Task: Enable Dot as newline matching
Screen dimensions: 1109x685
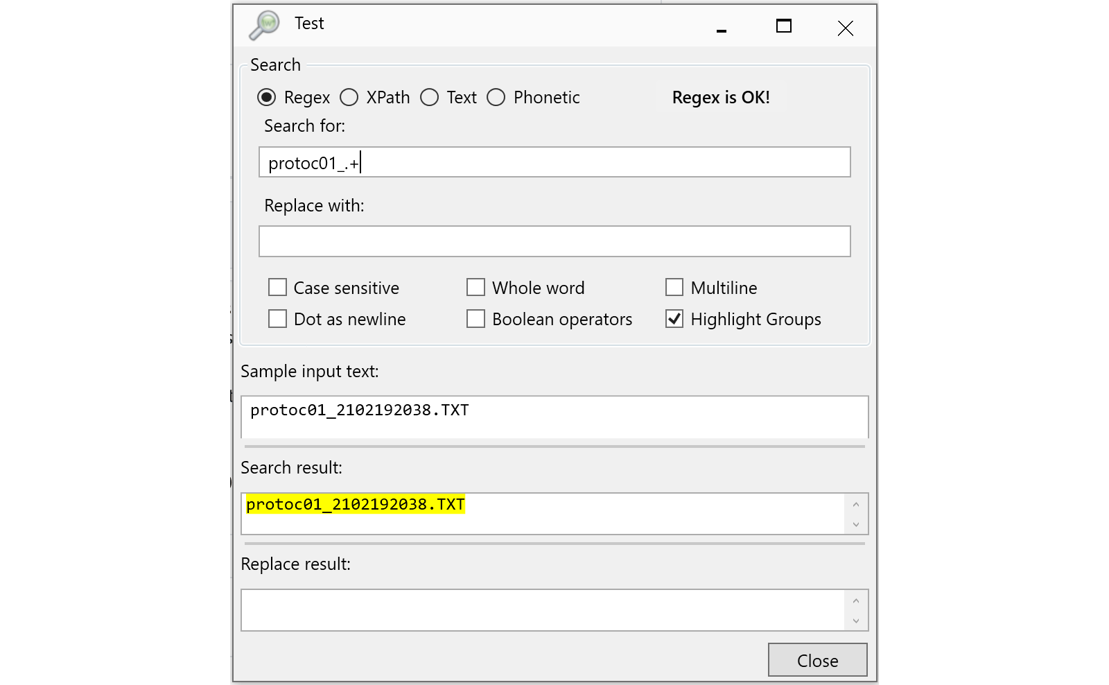Action: (277, 319)
